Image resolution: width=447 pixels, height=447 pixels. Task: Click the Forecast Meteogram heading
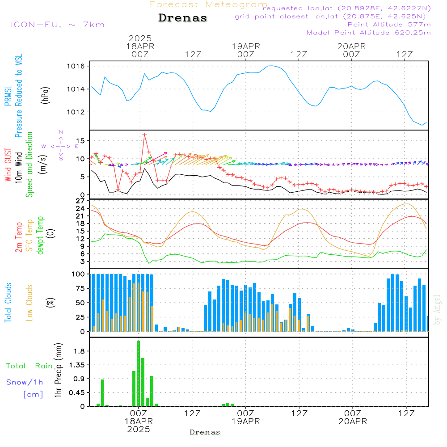[208, 4]
